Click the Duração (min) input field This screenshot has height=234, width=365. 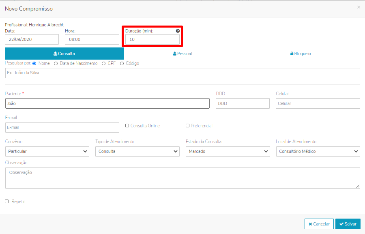(152, 39)
